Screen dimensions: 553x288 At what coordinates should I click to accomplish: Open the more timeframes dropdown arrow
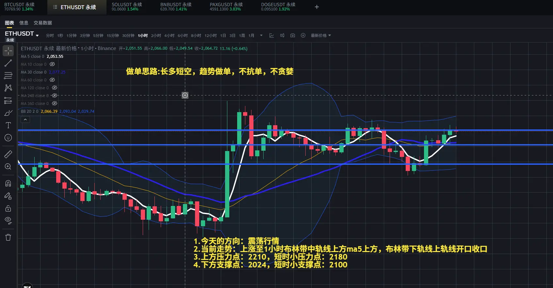tap(261, 35)
